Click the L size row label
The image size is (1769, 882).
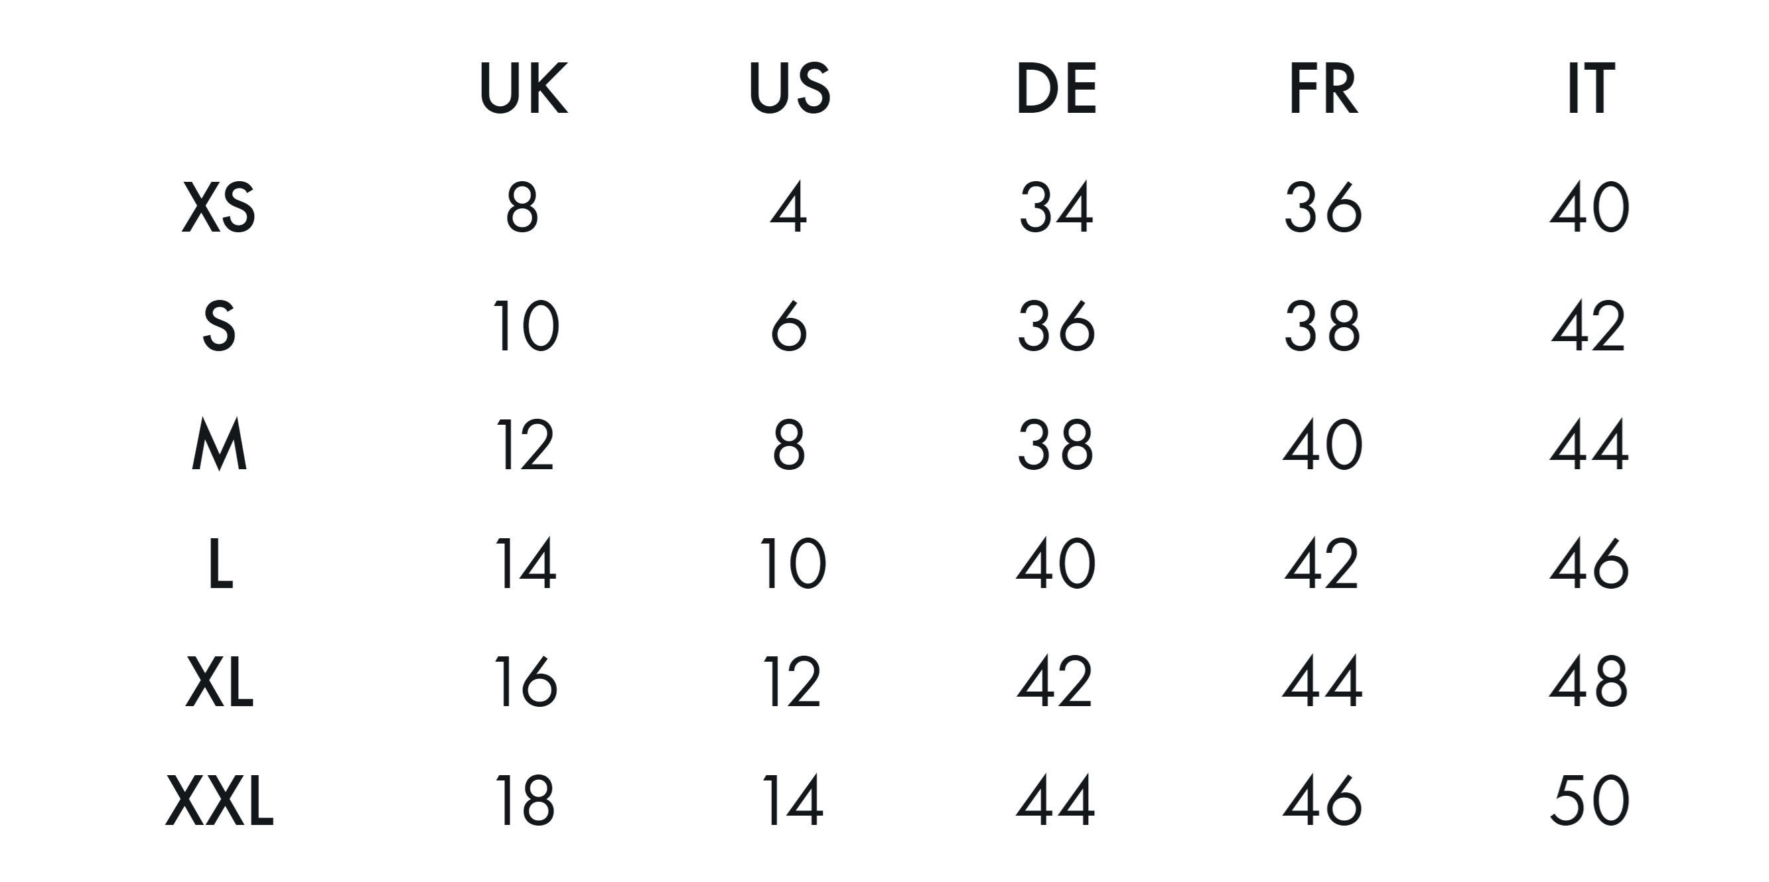[x=220, y=564]
